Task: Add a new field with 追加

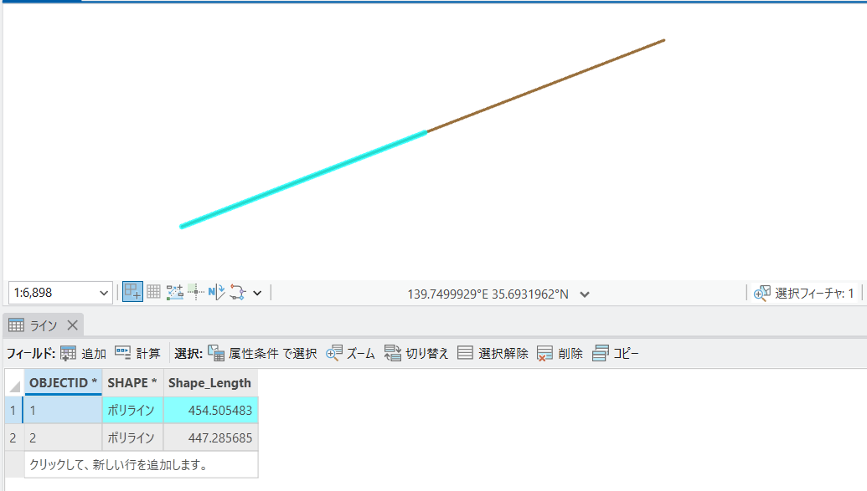Action: coord(83,353)
